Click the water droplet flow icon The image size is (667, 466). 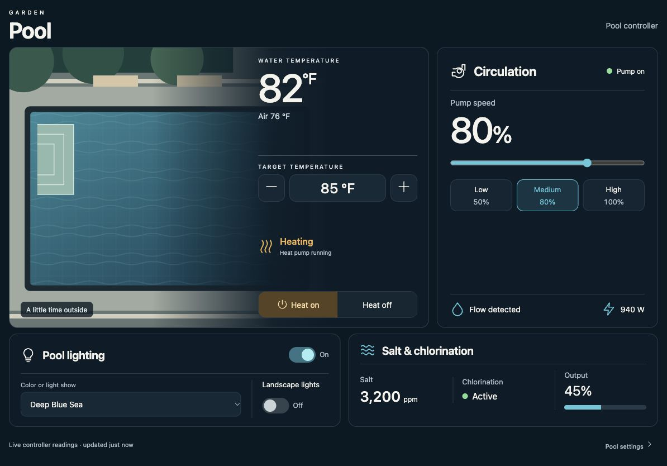[458, 310]
